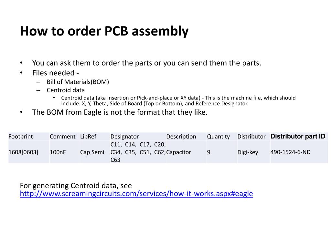
Task: Click the 'Files needed -' bullet line
Action: click(x=56, y=73)
